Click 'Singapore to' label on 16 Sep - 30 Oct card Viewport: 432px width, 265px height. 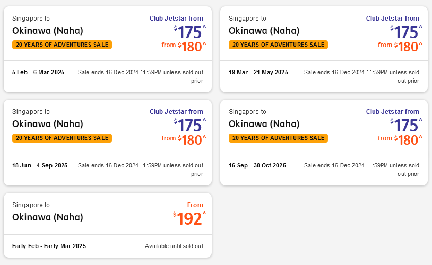tap(247, 112)
